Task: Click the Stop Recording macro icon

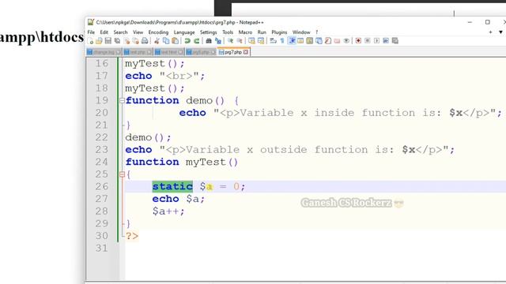Action: (x=368, y=41)
